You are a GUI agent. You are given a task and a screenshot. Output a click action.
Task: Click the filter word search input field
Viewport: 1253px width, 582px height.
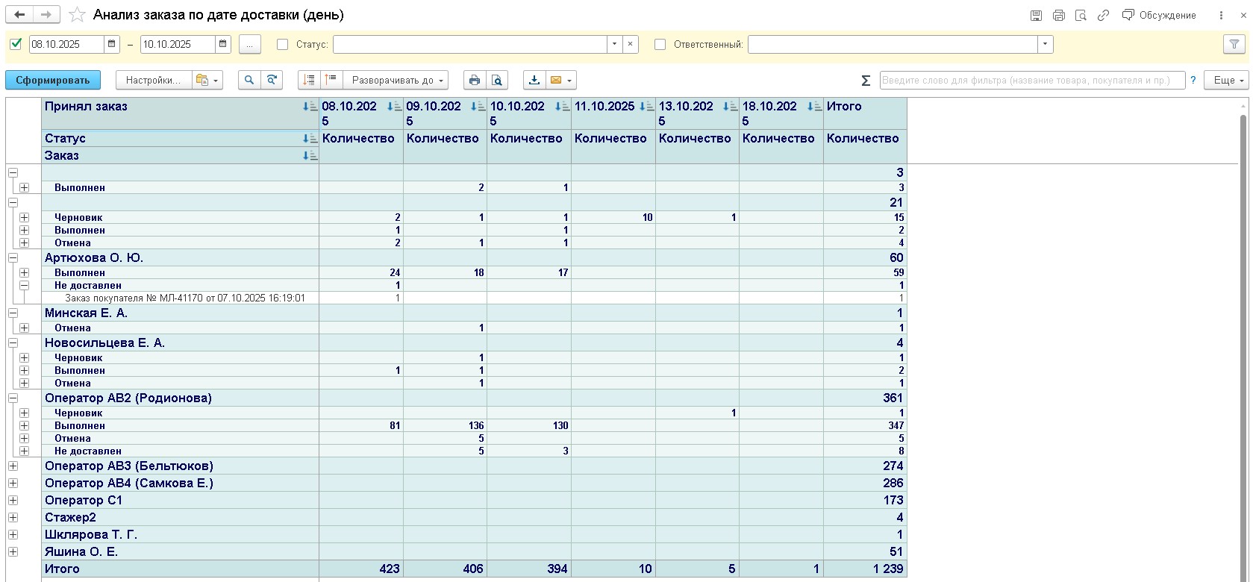coord(1031,81)
